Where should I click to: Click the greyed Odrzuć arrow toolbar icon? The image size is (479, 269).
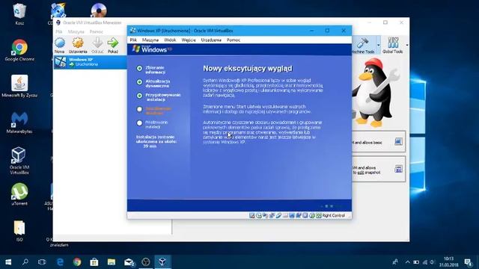(97, 43)
